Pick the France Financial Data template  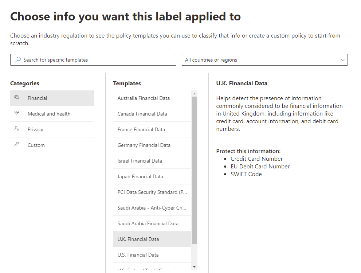141,129
